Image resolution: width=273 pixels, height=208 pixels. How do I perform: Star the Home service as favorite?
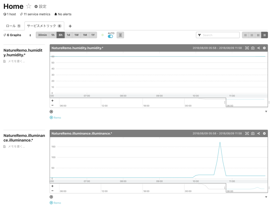coord(29,6)
